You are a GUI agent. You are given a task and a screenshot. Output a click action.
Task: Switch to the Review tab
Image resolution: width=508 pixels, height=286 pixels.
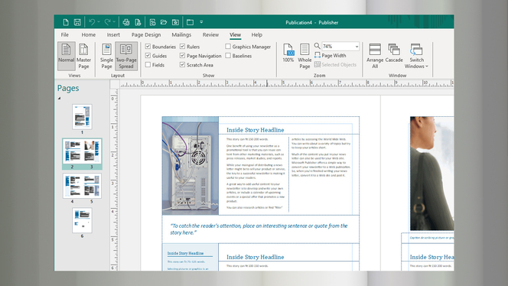pyautogui.click(x=210, y=34)
